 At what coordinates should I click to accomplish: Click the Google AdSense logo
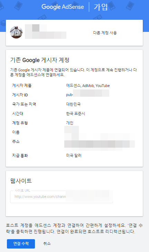tap(63, 7)
